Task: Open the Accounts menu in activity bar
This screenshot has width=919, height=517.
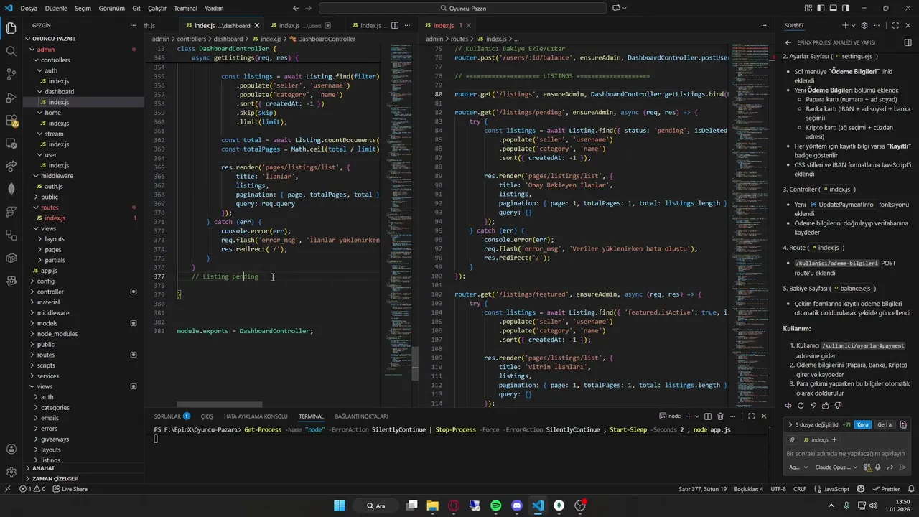Action: tap(11, 449)
